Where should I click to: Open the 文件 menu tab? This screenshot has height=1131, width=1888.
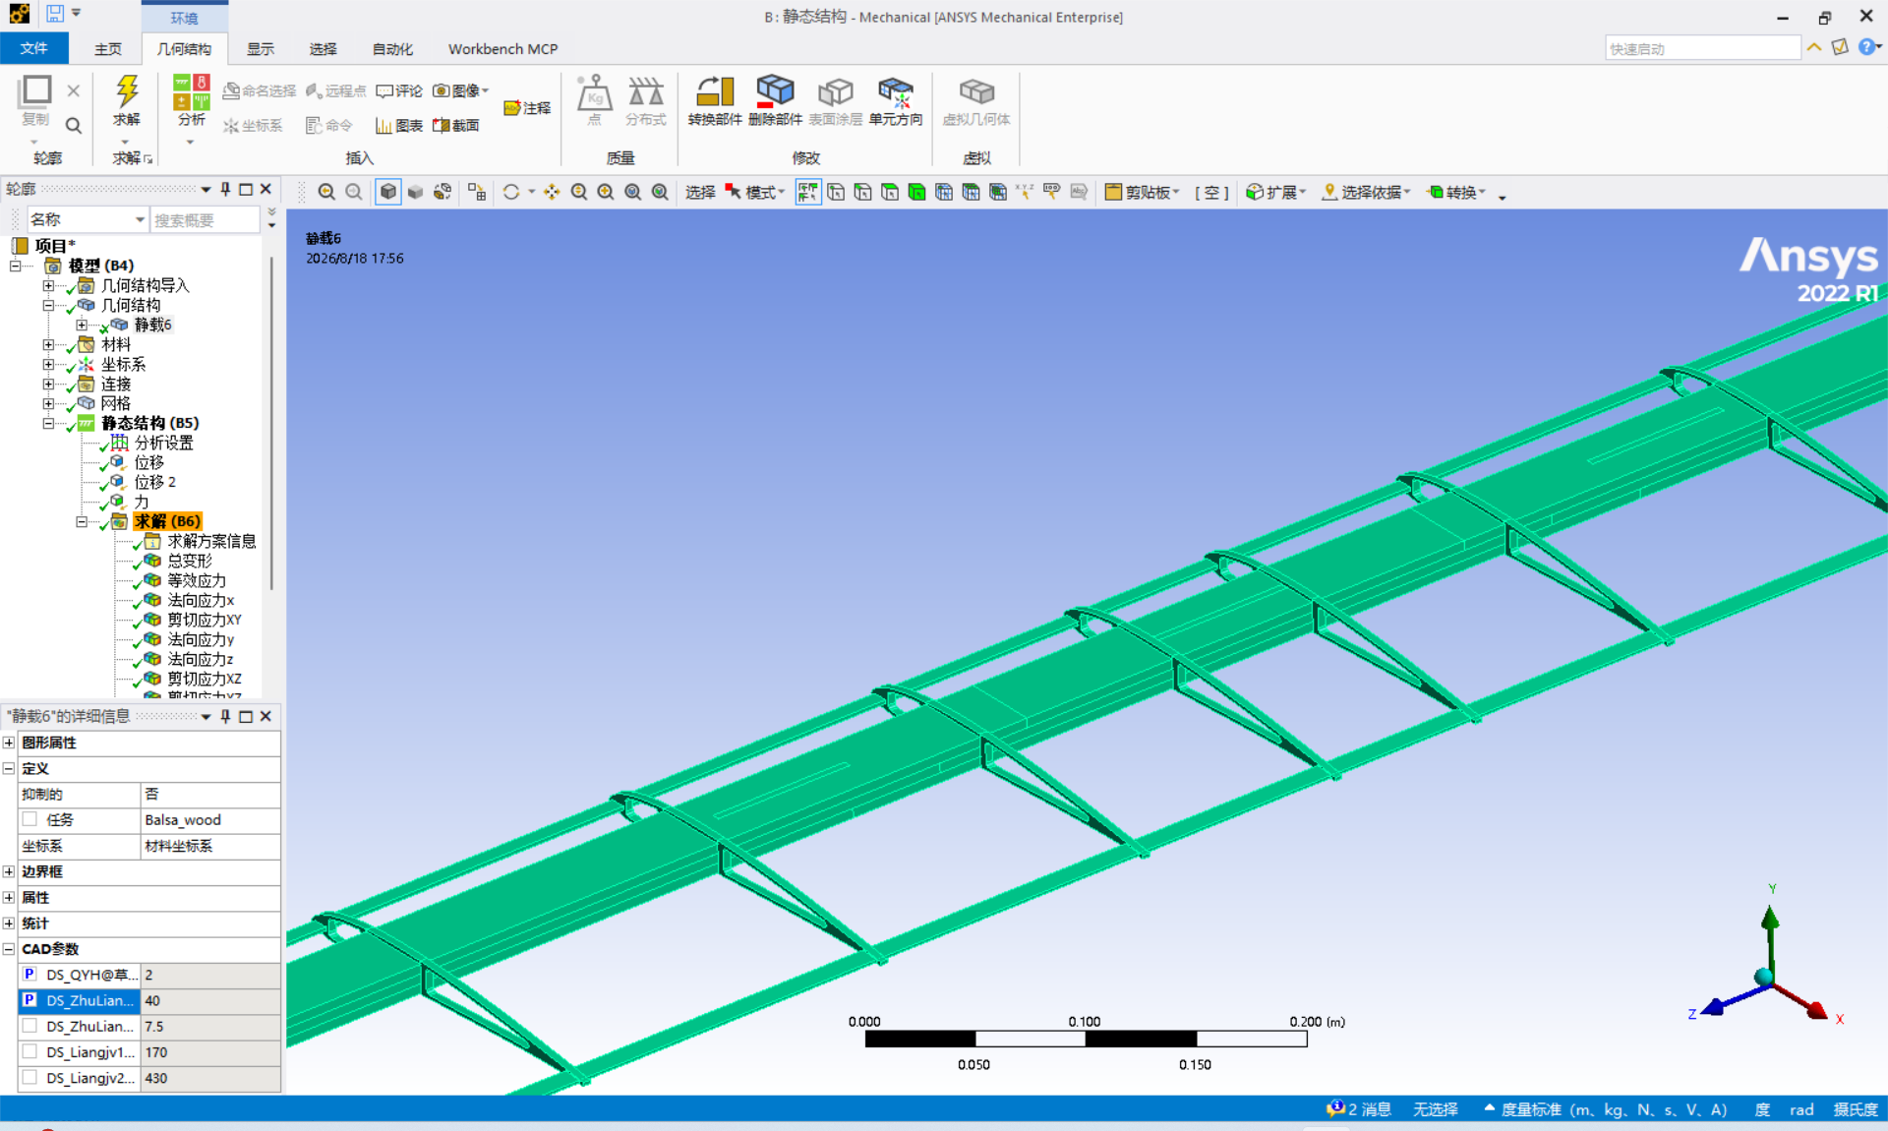[x=34, y=48]
